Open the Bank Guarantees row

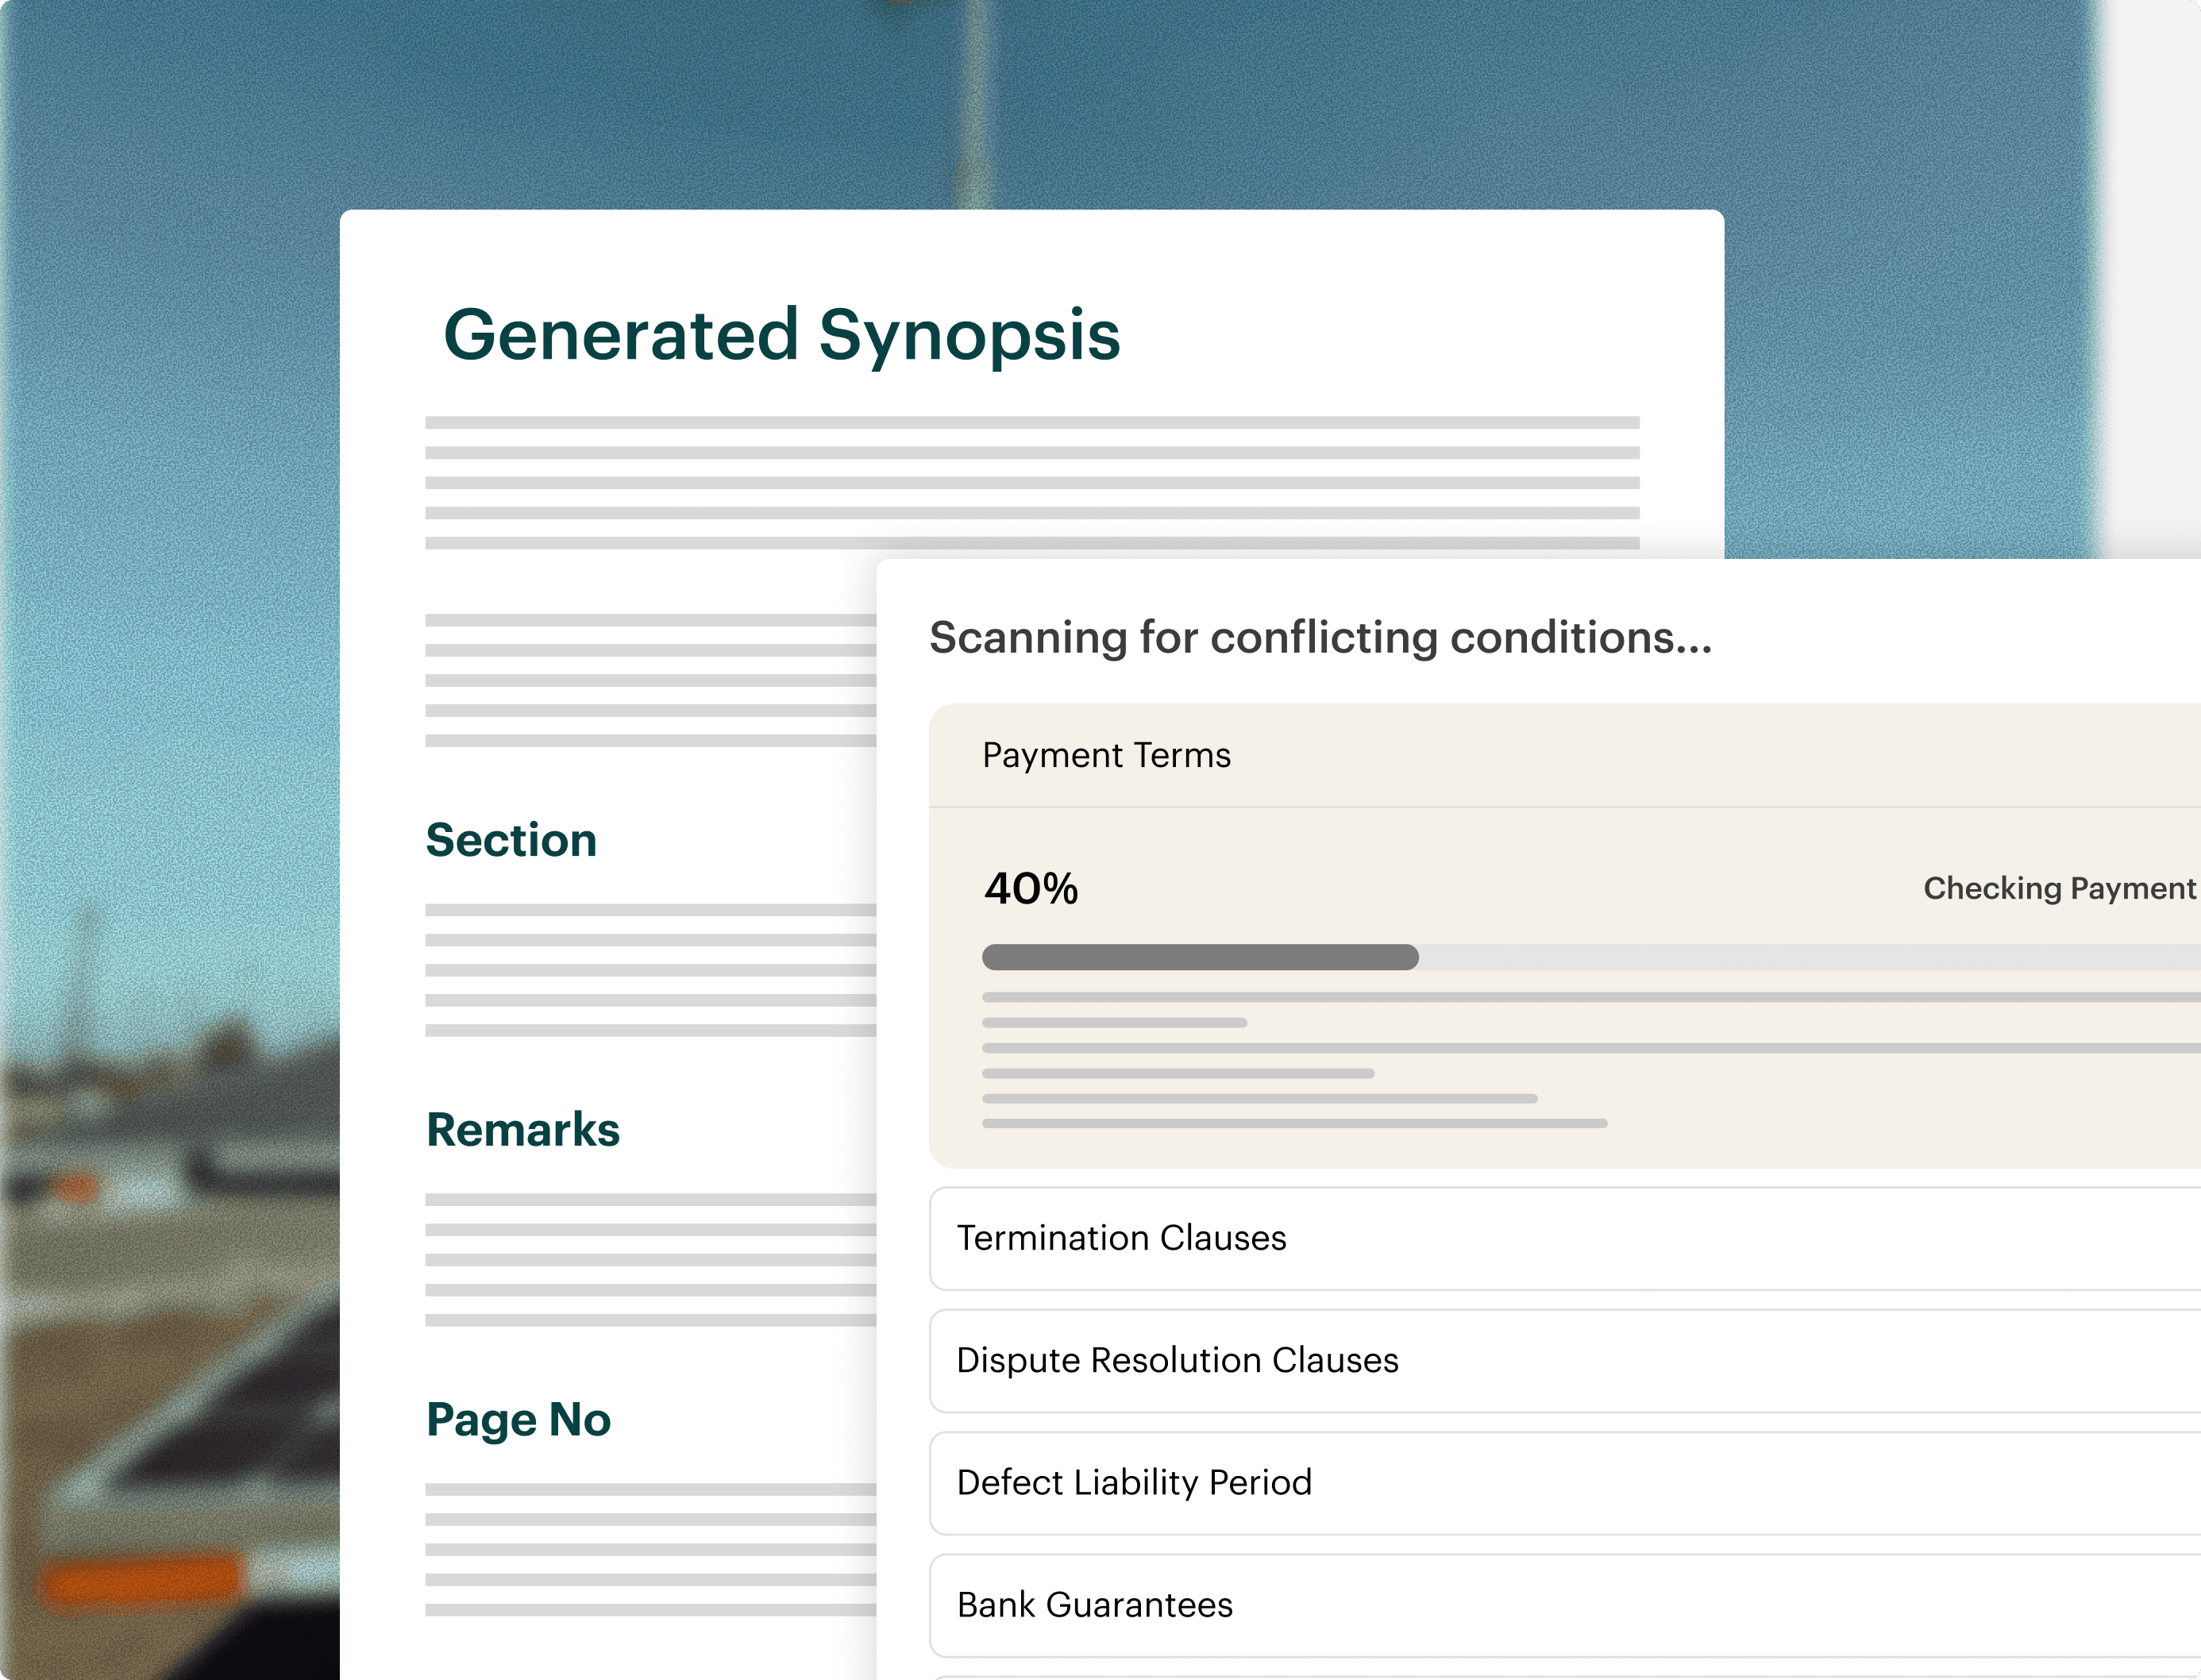(x=1565, y=1605)
